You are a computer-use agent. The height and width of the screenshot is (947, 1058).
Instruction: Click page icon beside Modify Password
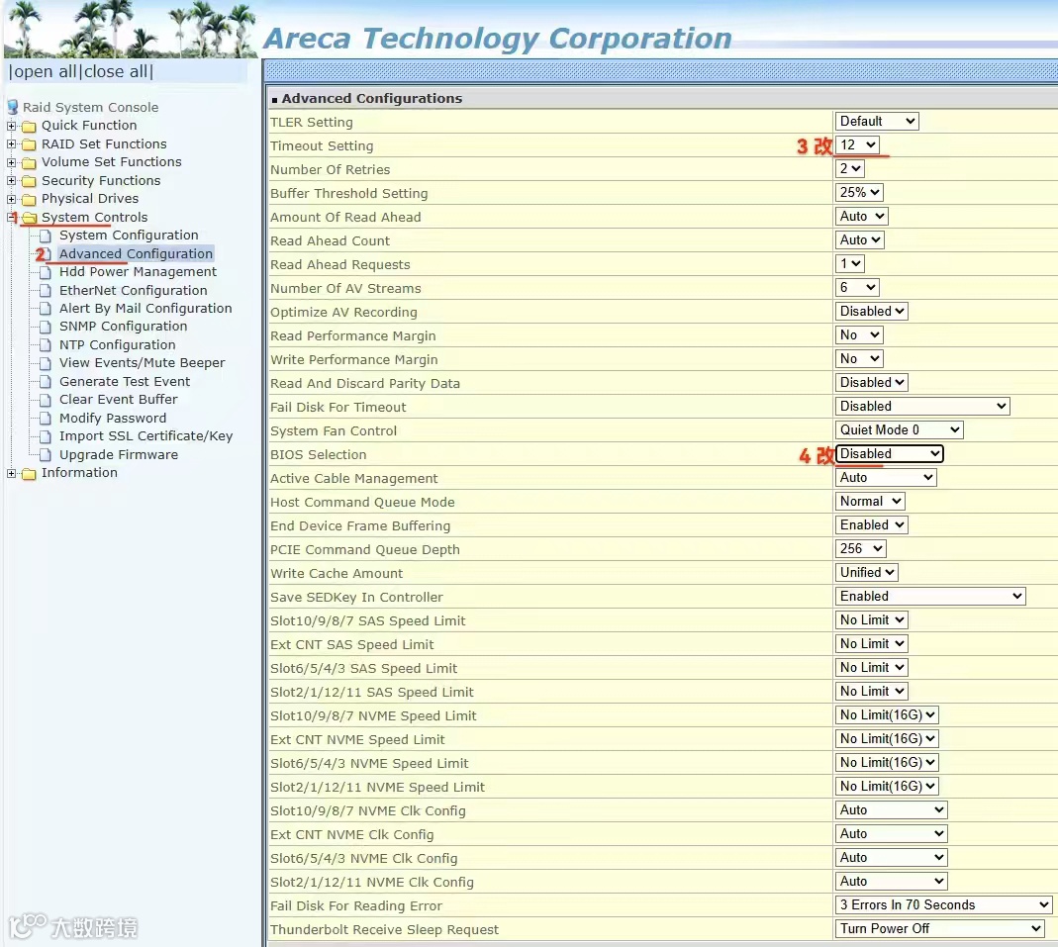point(46,419)
